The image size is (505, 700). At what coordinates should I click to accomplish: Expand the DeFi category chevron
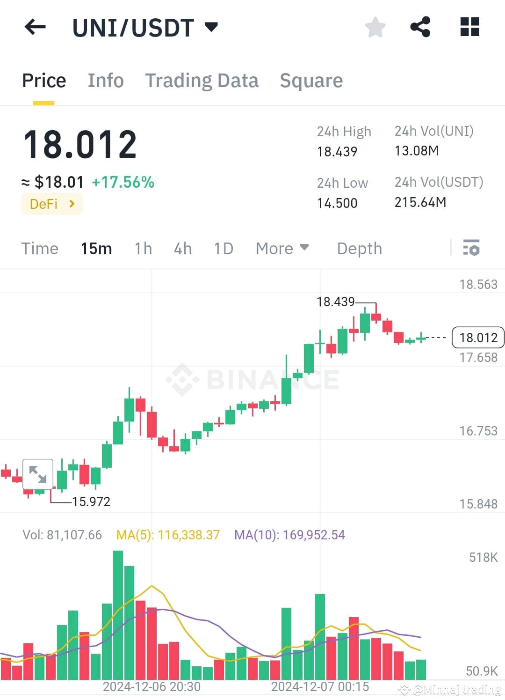point(72,204)
